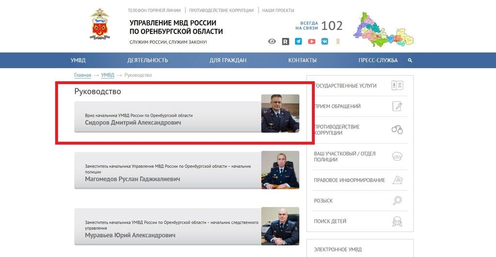Open the Rutube social icon
Viewport: 496px width, 257px height.
click(x=285, y=42)
